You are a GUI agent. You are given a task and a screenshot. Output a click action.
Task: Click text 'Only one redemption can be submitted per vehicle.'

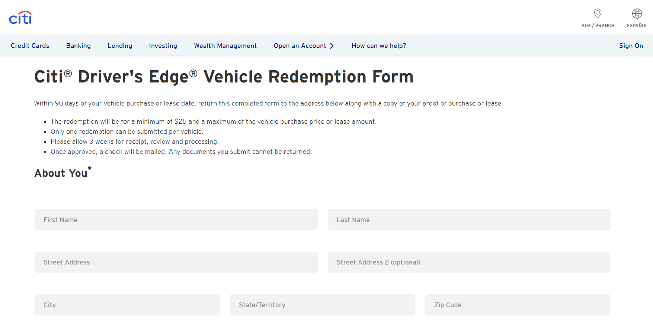[127, 132]
